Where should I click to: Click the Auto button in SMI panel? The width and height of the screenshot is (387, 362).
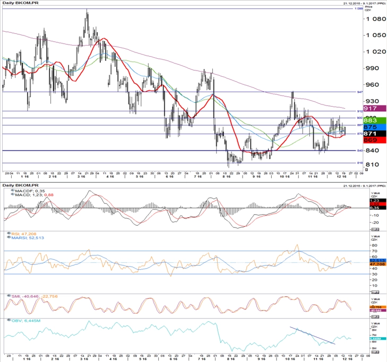375,316
